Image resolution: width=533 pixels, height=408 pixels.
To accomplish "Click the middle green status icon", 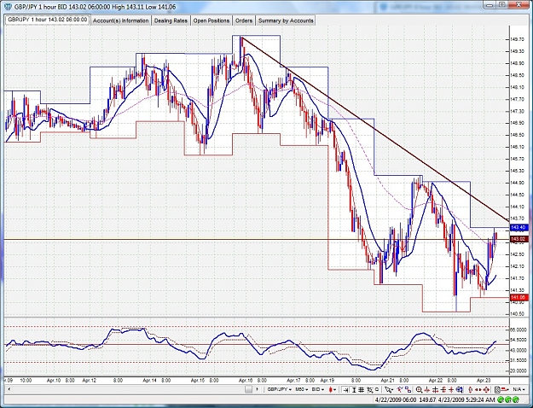I will [x=508, y=399].
